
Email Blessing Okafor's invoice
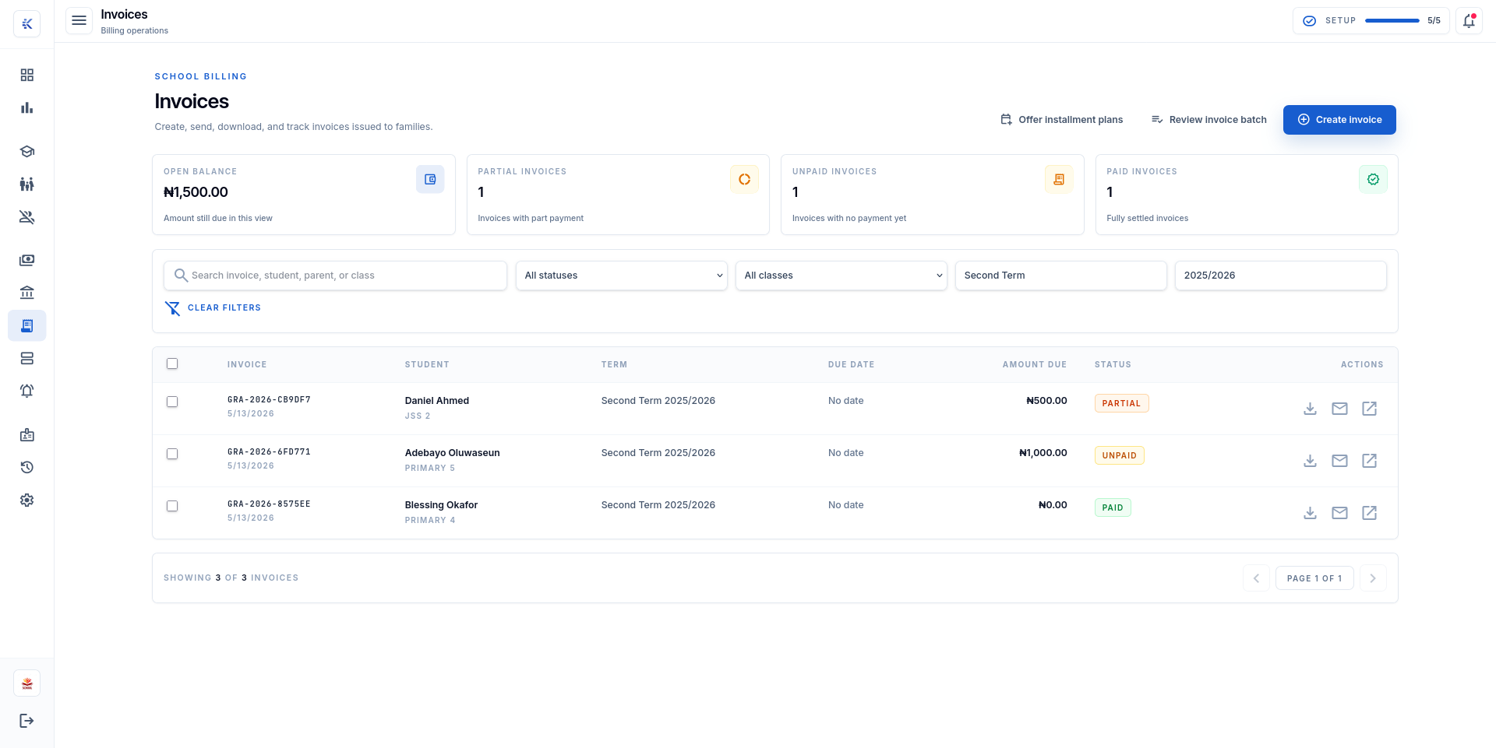pos(1339,513)
